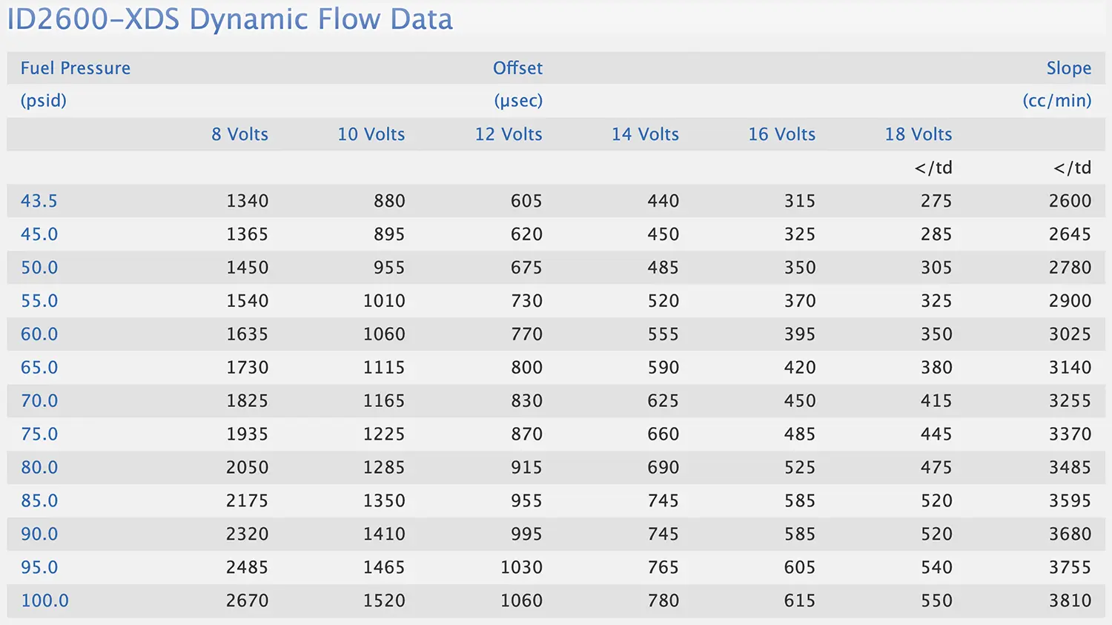Select the 16 Volts column header
1112x625 pixels.
(781, 134)
